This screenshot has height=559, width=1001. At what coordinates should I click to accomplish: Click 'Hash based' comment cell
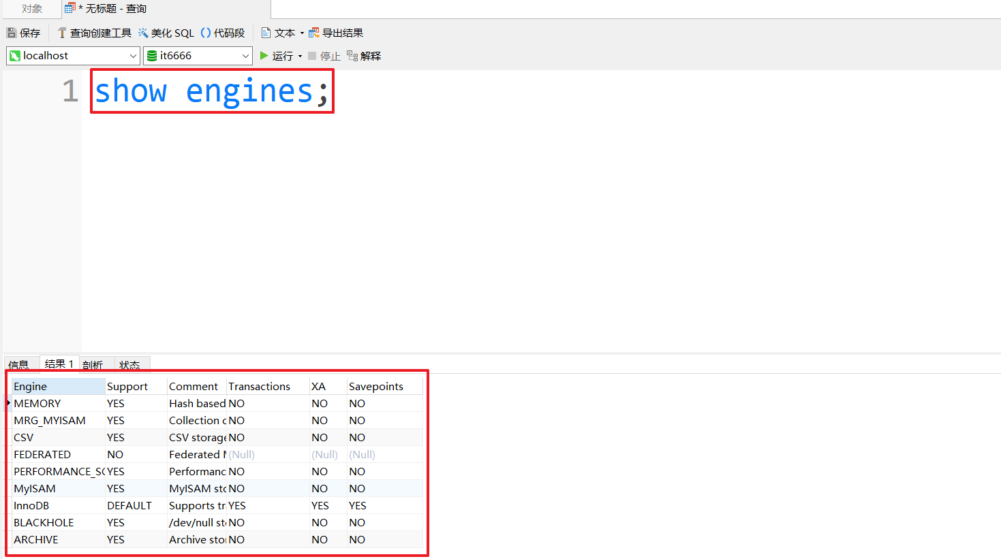click(197, 403)
